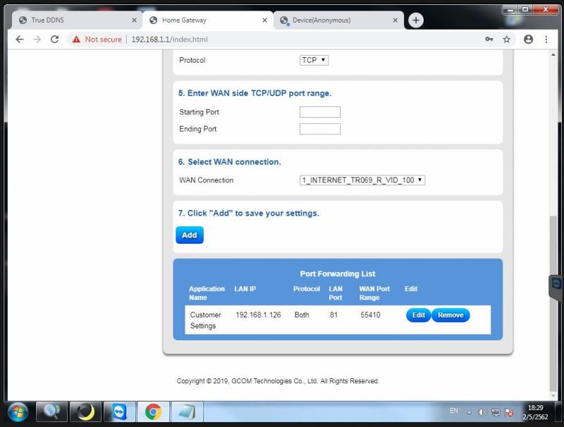564x427 pixels.
Task: Switch to Chrome in the taskbar
Action: click(x=153, y=412)
